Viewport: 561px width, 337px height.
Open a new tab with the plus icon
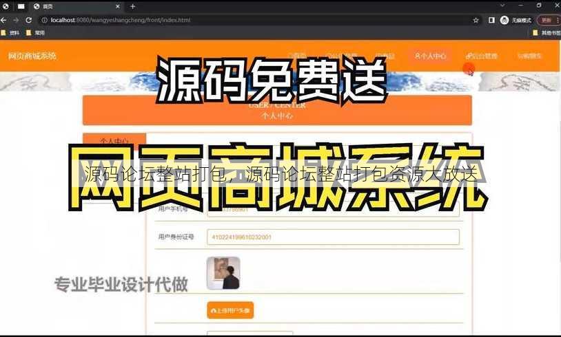pos(133,6)
